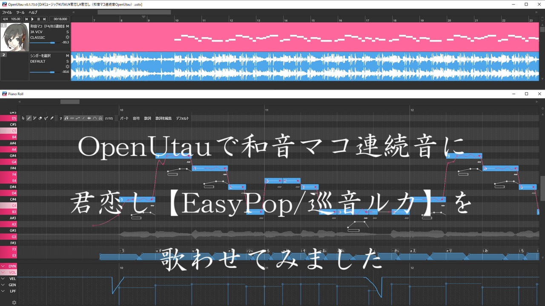Open track 1 settings gear
545x306 pixels.
pos(67,37)
